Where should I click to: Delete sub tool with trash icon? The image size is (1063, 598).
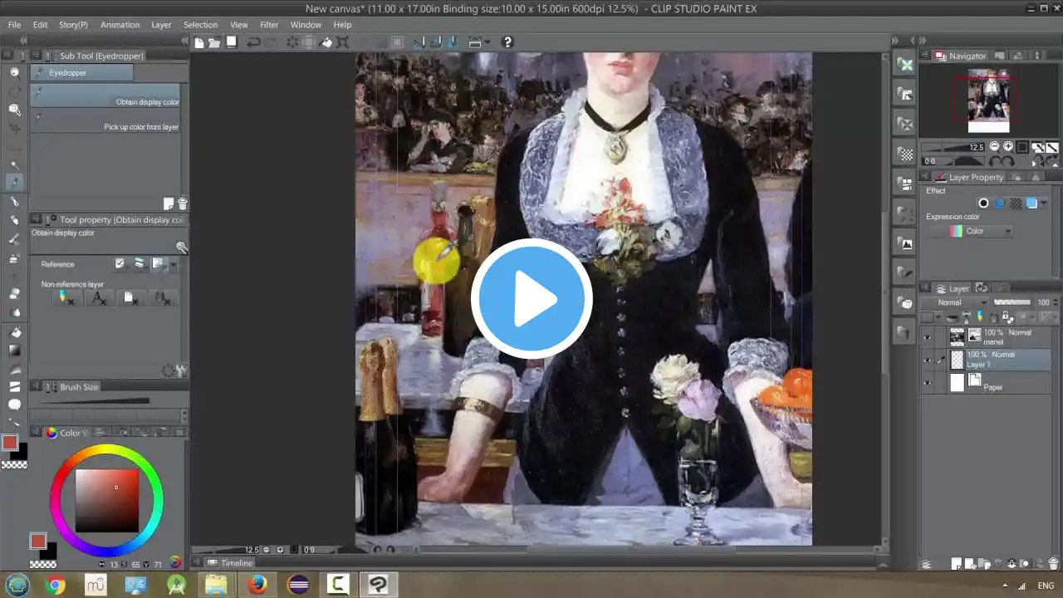pos(183,203)
